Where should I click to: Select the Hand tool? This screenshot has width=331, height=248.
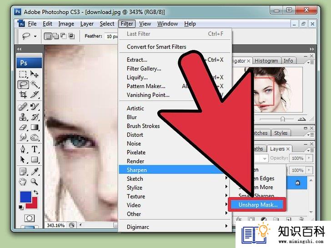(x=23, y=182)
